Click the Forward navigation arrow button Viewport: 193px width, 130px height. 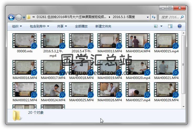(19, 18)
